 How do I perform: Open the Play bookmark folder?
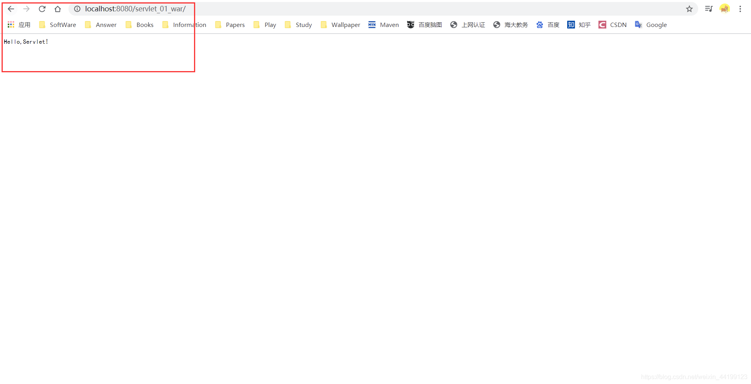pyautogui.click(x=265, y=25)
